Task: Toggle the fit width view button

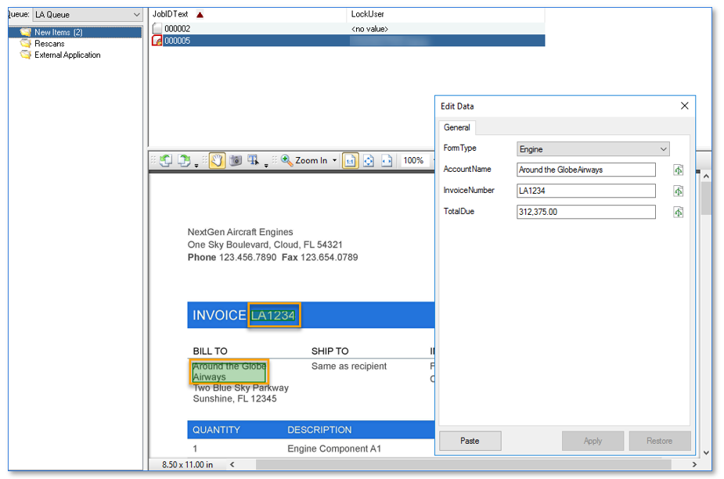Action: click(387, 160)
